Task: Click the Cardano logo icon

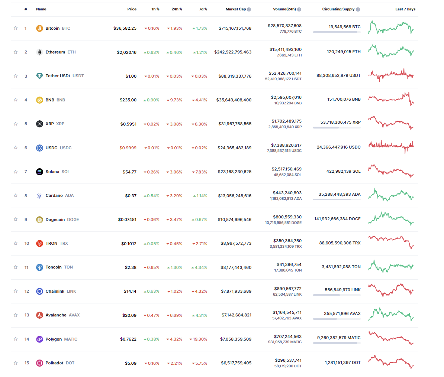Action: 39,195
